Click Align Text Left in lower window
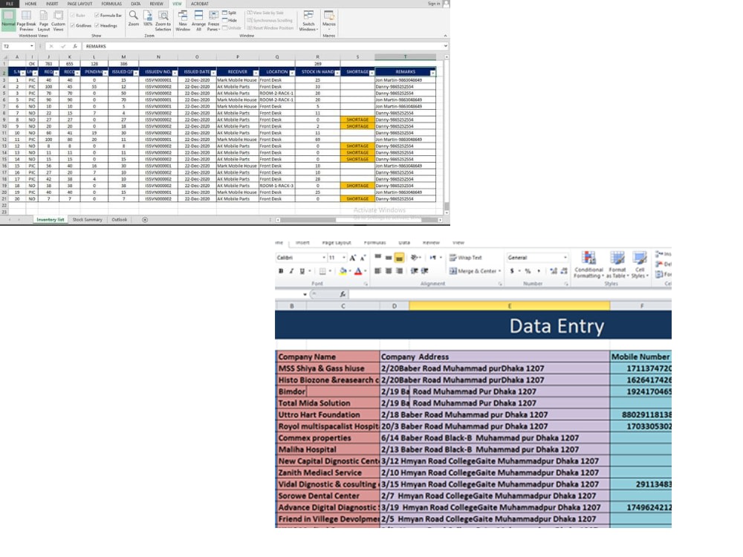This screenshot has width=743, height=557. 377,271
